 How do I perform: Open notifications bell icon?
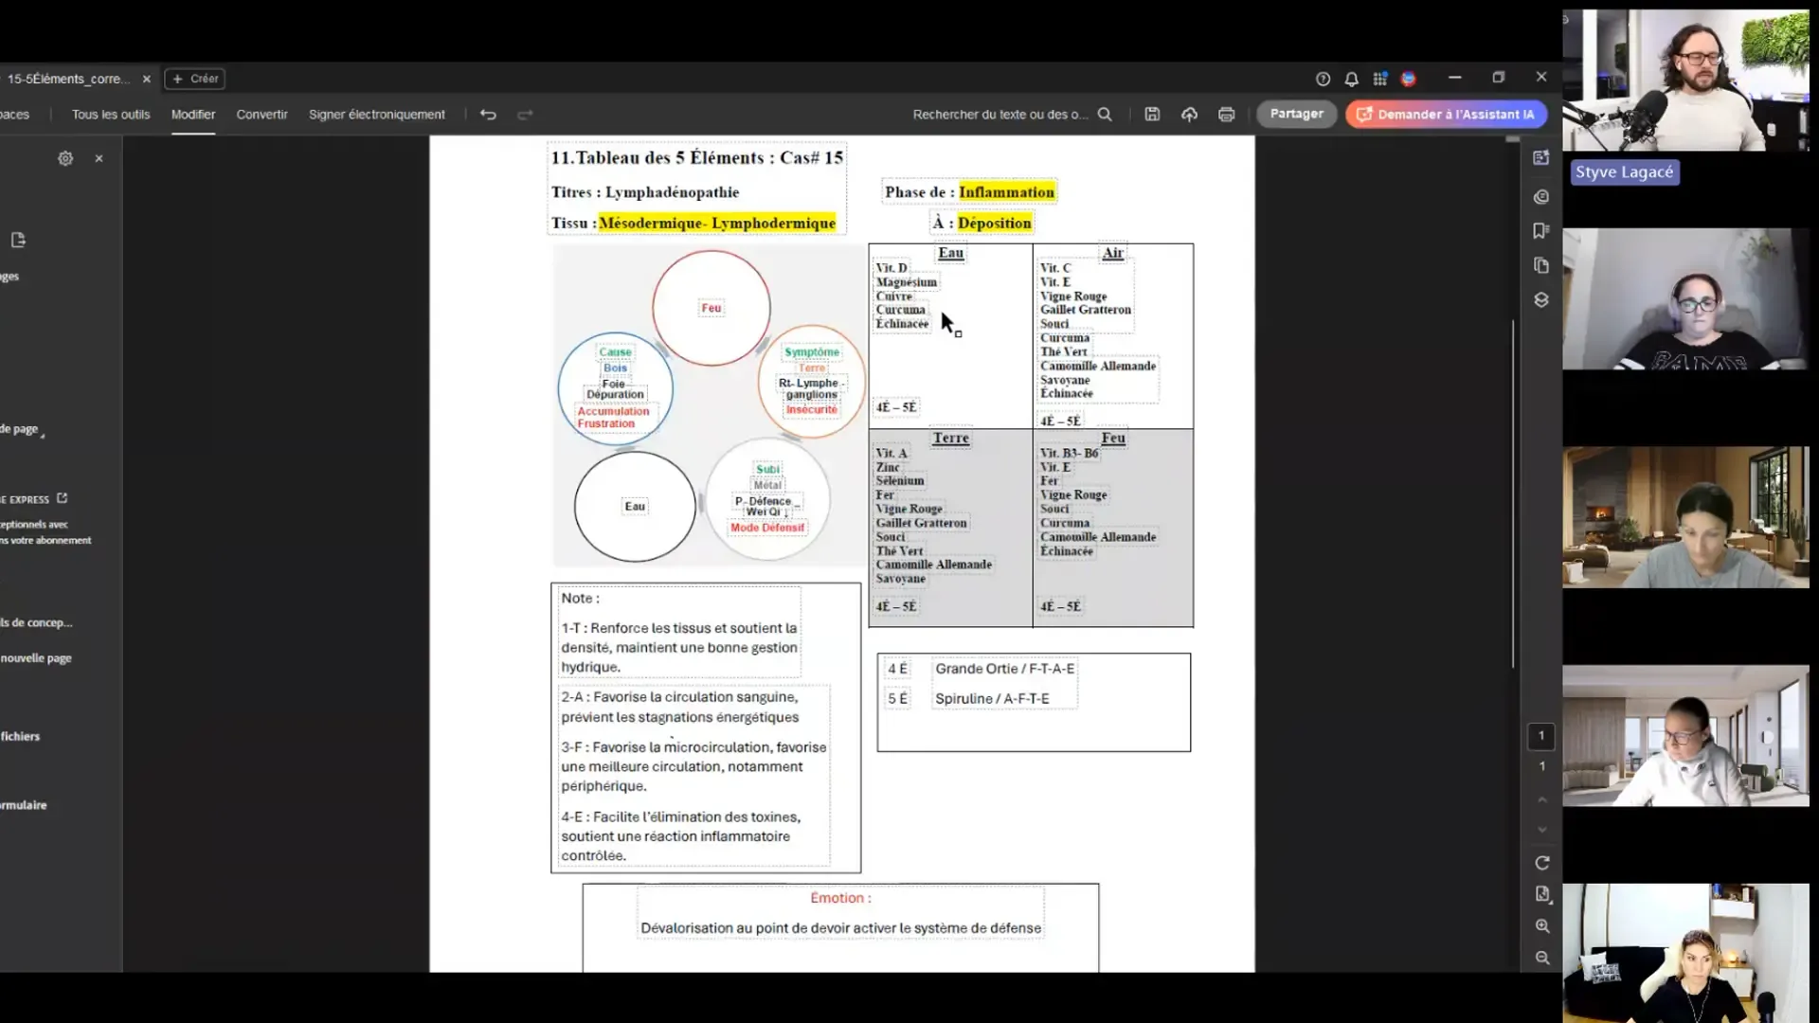(x=1352, y=79)
